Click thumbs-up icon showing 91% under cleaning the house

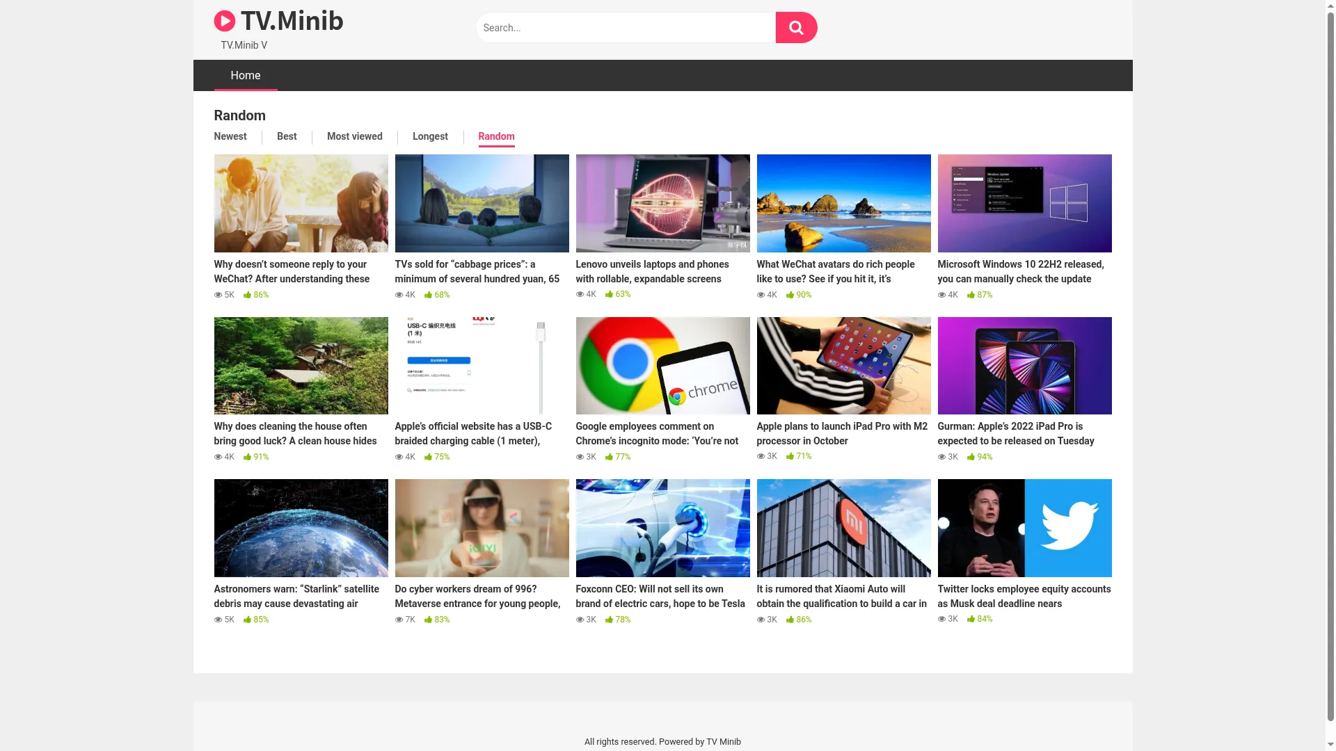tap(247, 457)
